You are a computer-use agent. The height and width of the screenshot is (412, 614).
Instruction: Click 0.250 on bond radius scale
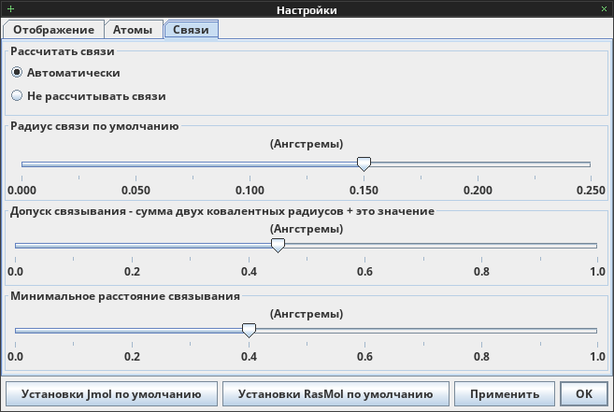tap(591, 191)
